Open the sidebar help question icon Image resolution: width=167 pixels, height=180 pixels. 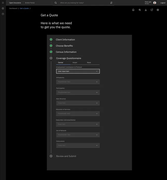[x=3, y=14]
